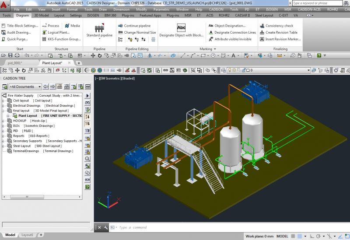The height and width of the screenshot is (240, 350).
Task: Click the SW Isometric viewport label
Action: pyautogui.click(x=111, y=79)
